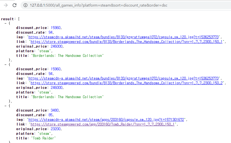Select first entry's platform value "steam"
This screenshot has height=143, width=231.
(44, 51)
